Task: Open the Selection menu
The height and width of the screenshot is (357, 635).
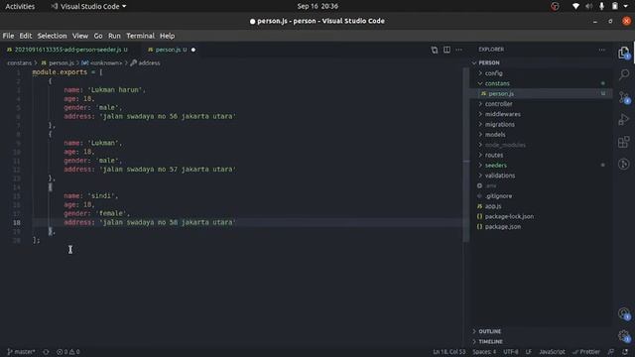Action: pyautogui.click(x=52, y=36)
